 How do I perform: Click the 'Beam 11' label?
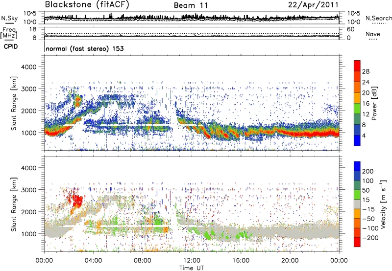[x=191, y=5]
